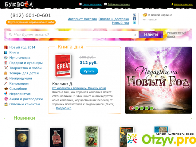Open the Книги category
Image resolution: width=196 pixels, height=147 pixels.
(x=14, y=53)
